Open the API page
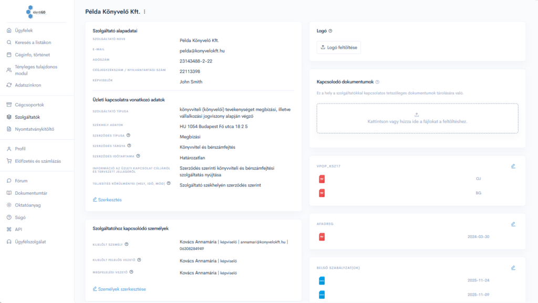The image size is (538, 303). [18, 229]
